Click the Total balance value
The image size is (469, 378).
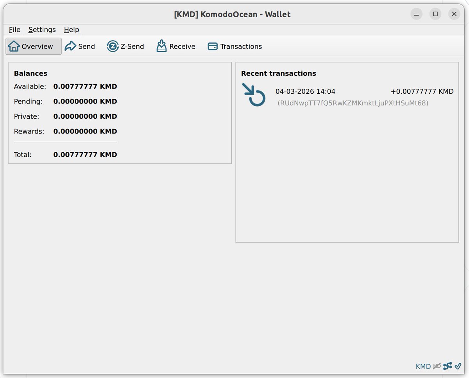click(85, 155)
